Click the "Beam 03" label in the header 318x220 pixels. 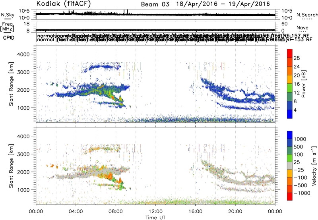point(155,4)
